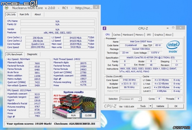192x130 pixels.
Task: Click the Threads count field in CPU-Z
Action: click(x=178, y=99)
